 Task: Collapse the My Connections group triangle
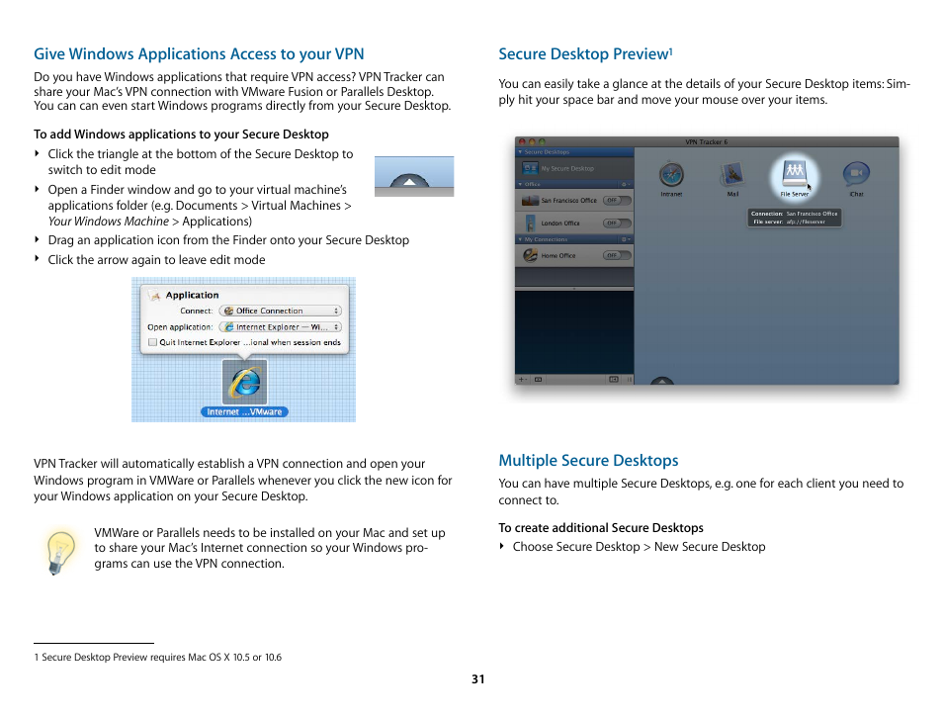tap(520, 239)
